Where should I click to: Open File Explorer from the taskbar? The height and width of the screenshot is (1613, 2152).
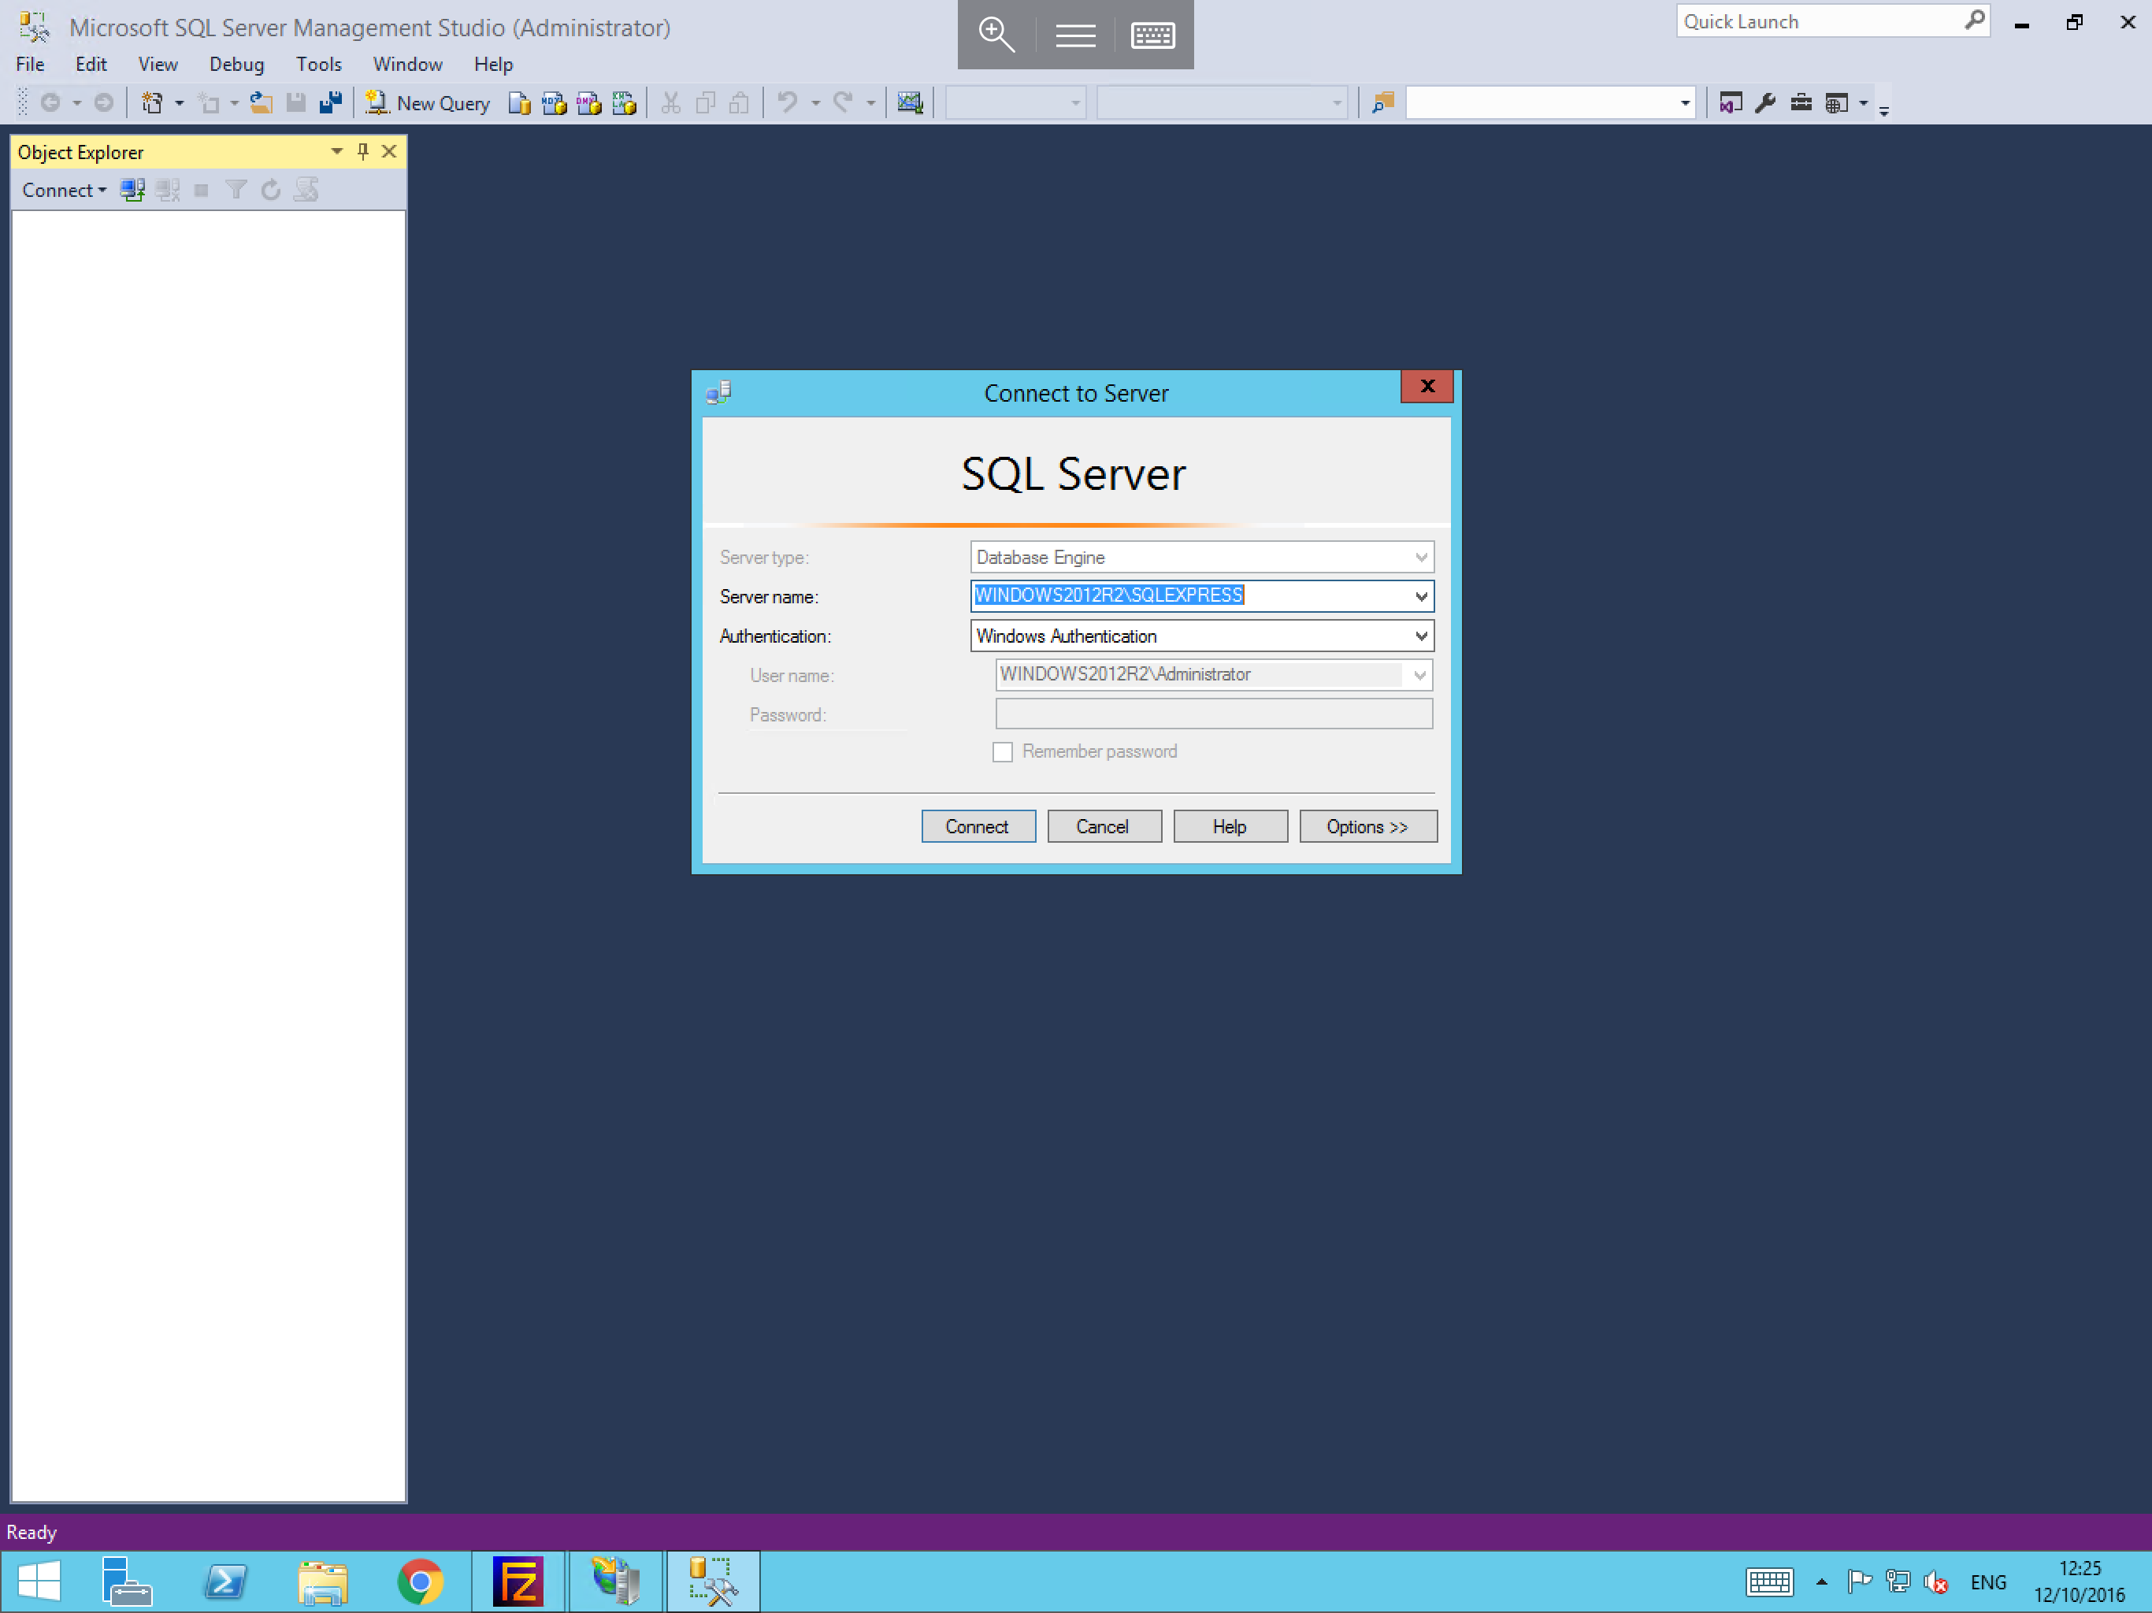323,1581
